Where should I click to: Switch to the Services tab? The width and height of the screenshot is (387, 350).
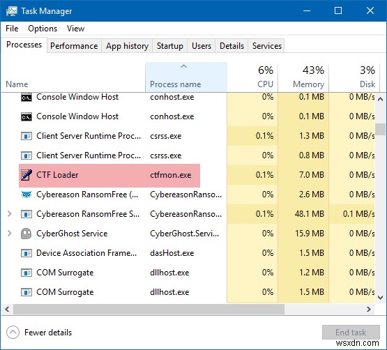pos(267,46)
